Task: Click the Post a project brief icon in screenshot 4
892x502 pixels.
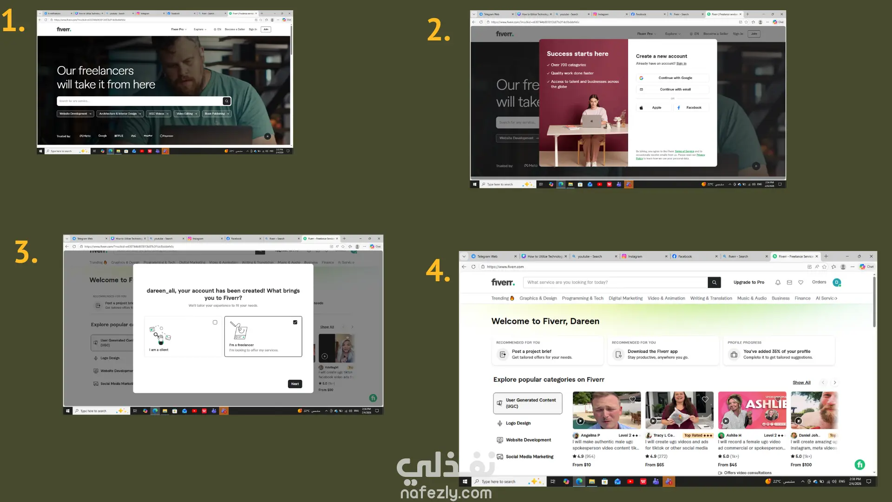Action: pos(503,355)
